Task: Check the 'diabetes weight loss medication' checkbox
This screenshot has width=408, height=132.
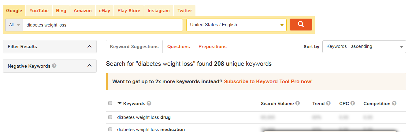Action: (110, 129)
